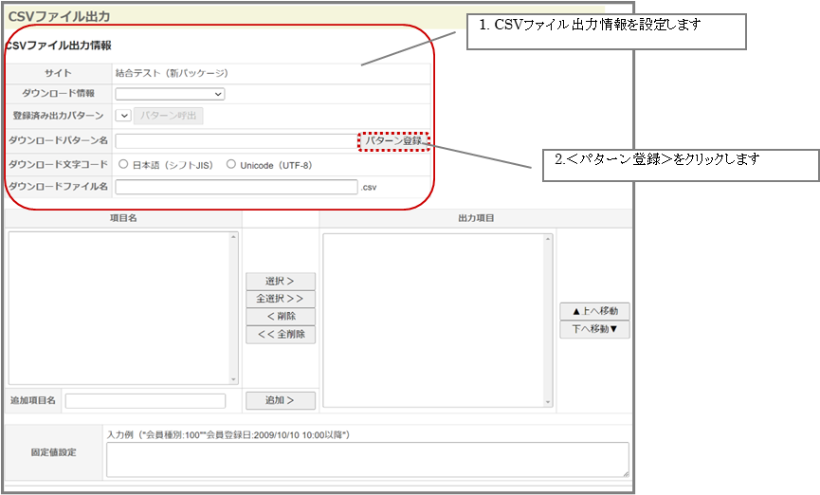820x495 pixels.
Task: Click the パターン呼出 button
Action: pyautogui.click(x=168, y=116)
